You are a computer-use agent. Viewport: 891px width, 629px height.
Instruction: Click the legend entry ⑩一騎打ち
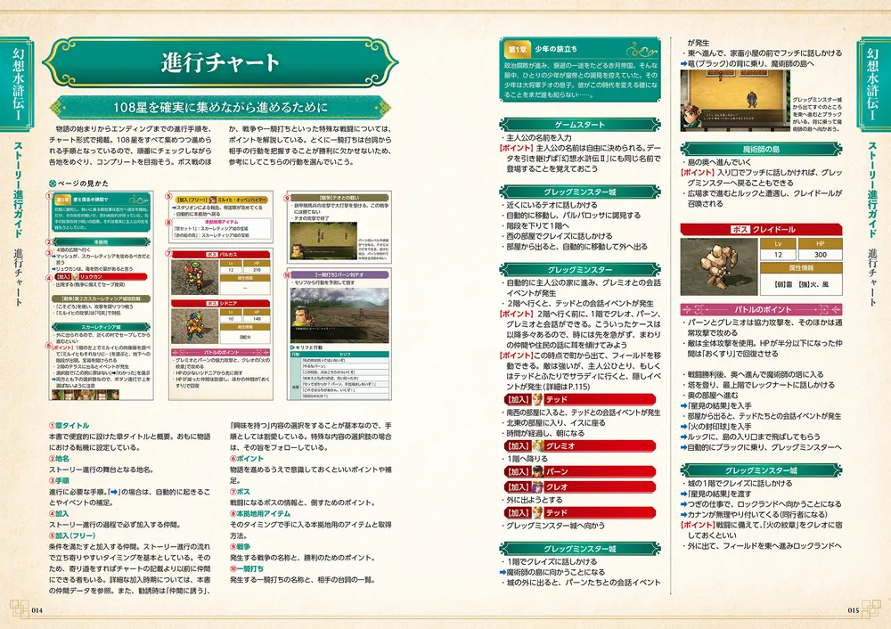[247, 568]
